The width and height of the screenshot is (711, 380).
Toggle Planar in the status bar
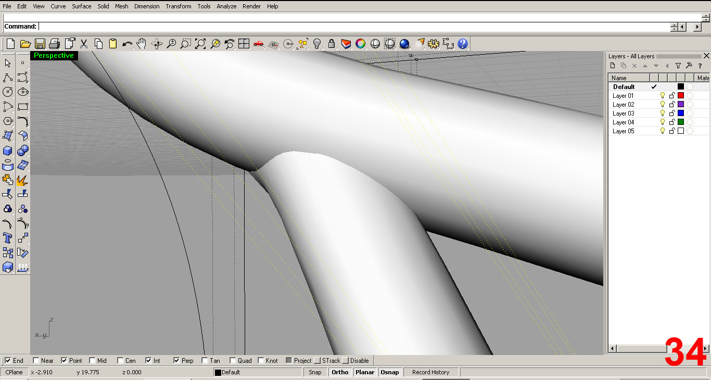tap(365, 372)
